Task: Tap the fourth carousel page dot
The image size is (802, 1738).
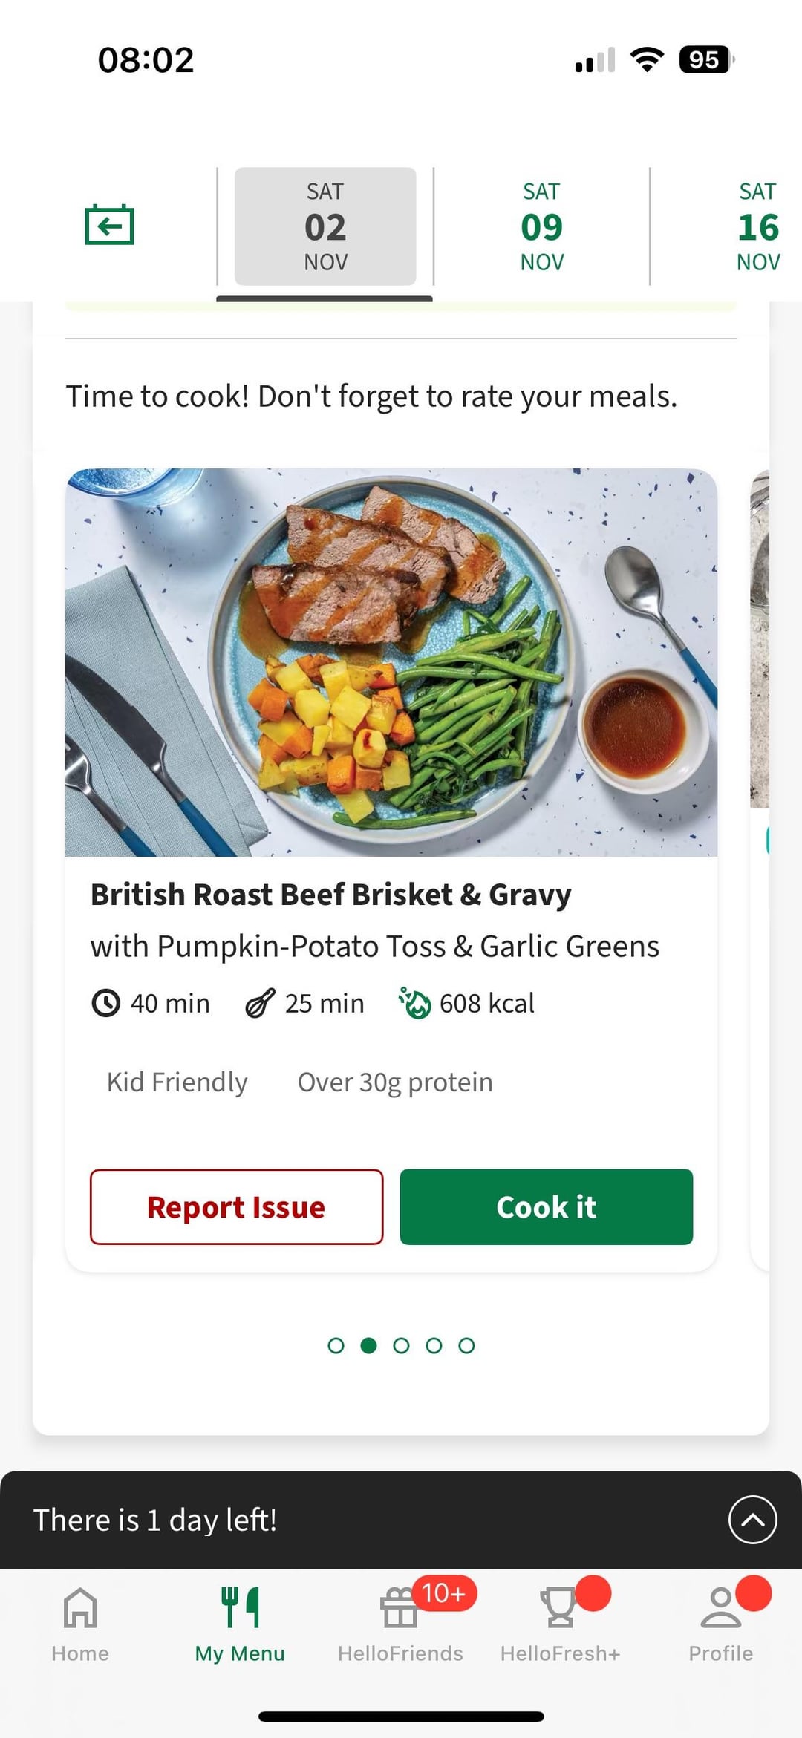Action: (434, 1345)
